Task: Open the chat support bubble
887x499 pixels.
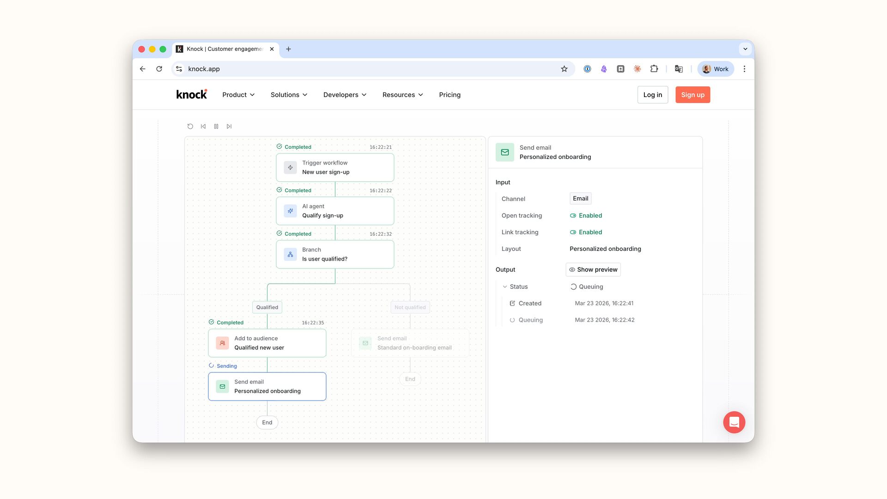Action: click(x=734, y=422)
